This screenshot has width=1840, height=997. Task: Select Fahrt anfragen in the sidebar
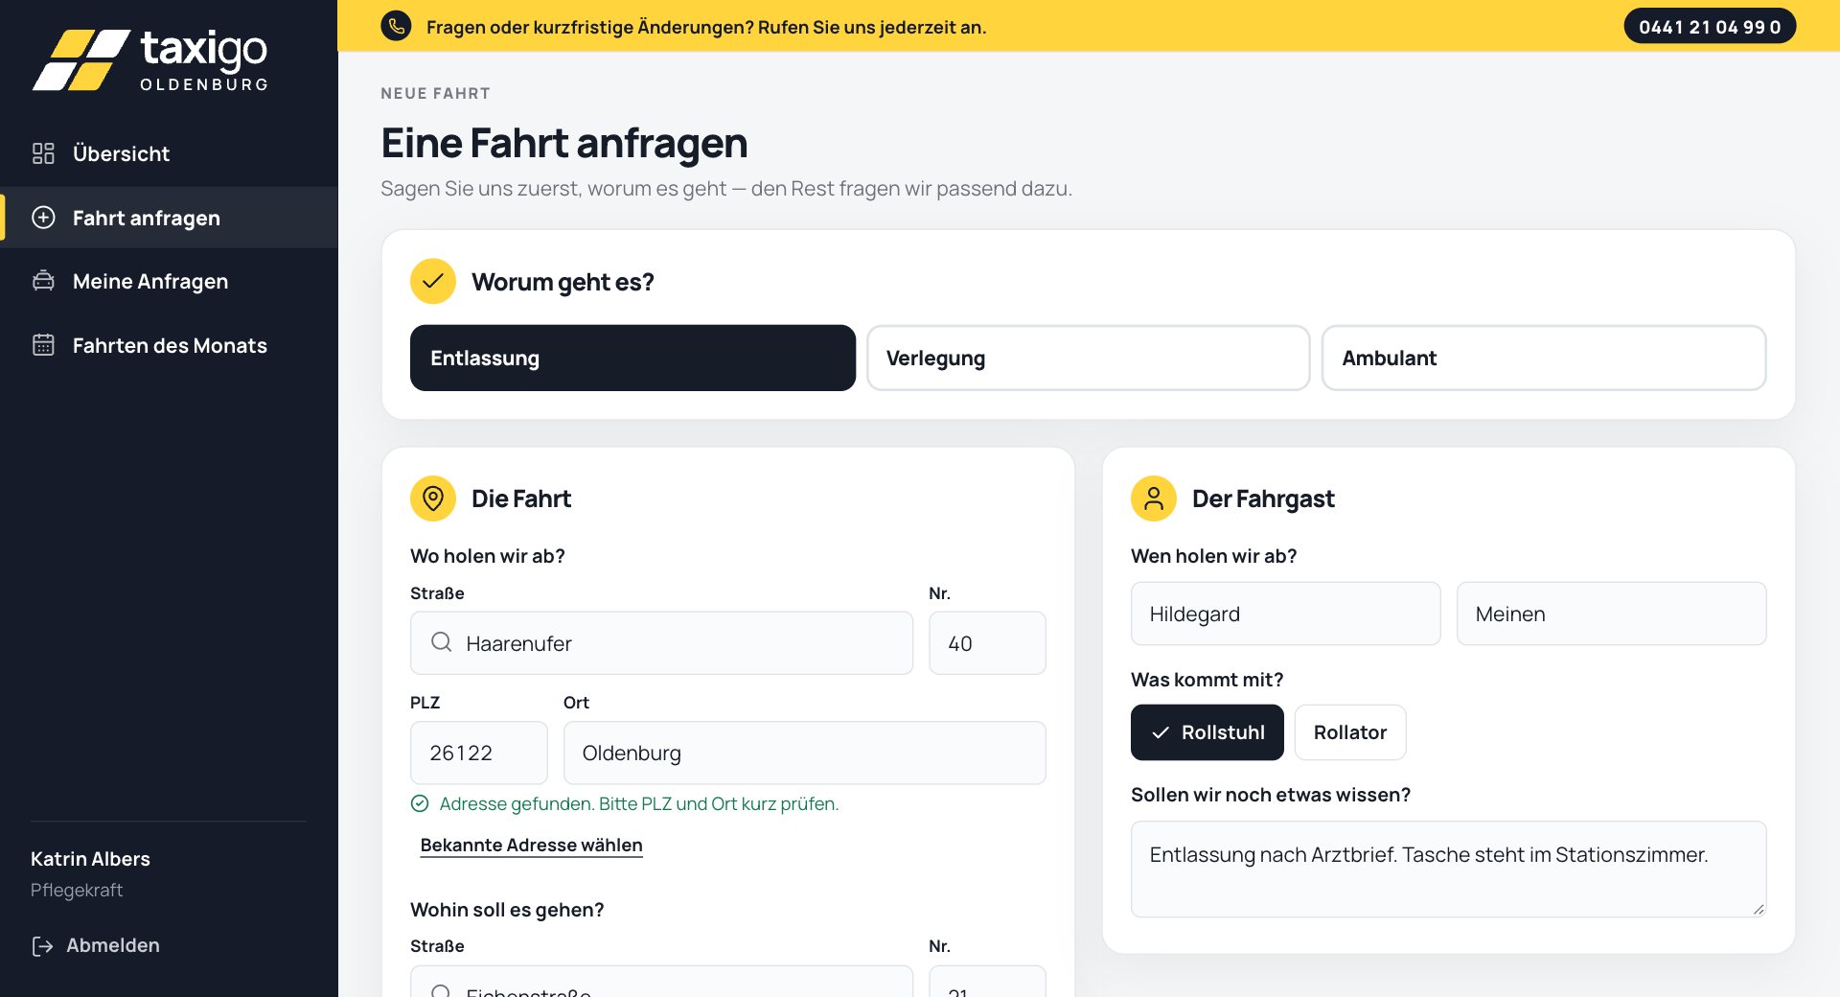pyautogui.click(x=169, y=218)
